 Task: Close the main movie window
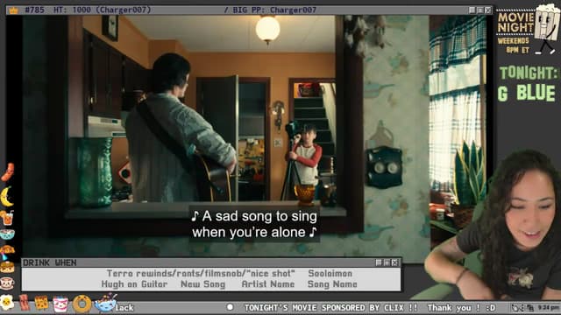point(488,10)
